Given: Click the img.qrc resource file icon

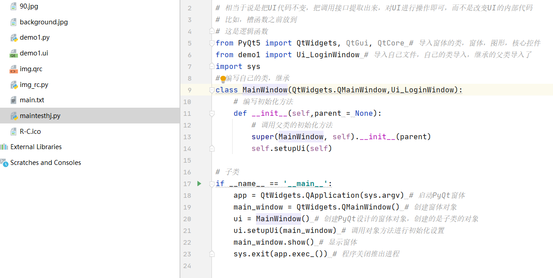Looking at the screenshot, I should [13, 69].
